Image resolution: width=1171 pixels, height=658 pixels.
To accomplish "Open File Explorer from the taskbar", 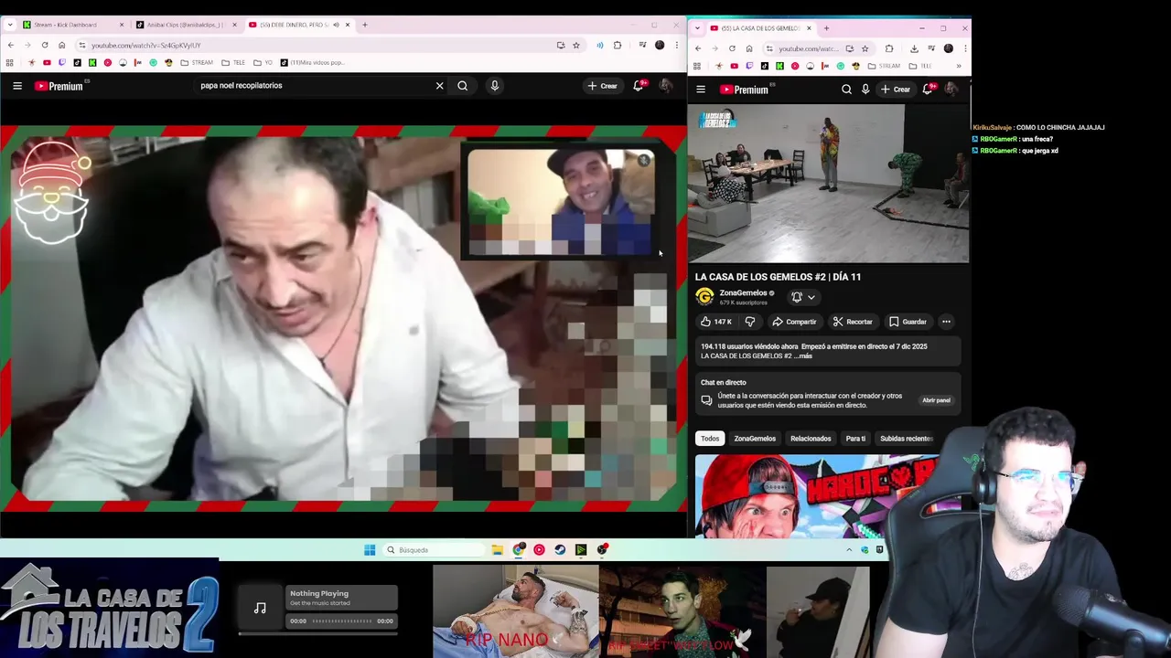I will pos(497,550).
